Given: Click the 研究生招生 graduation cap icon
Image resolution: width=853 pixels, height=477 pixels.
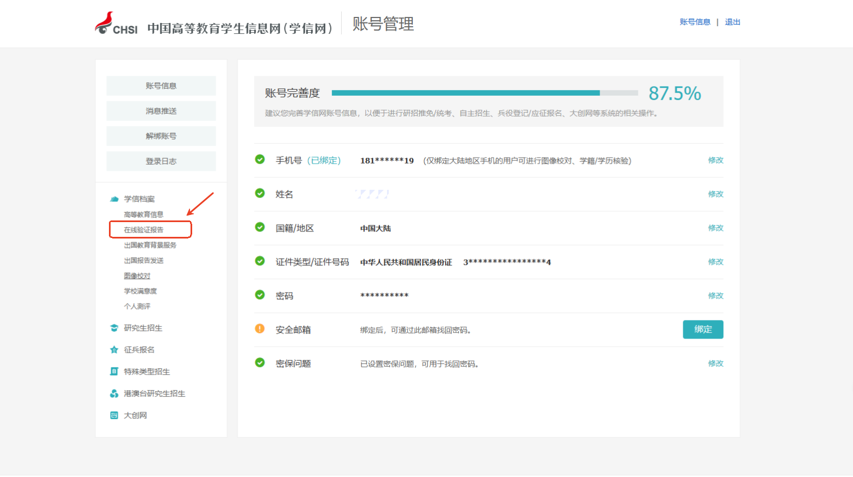Looking at the screenshot, I should tap(114, 328).
